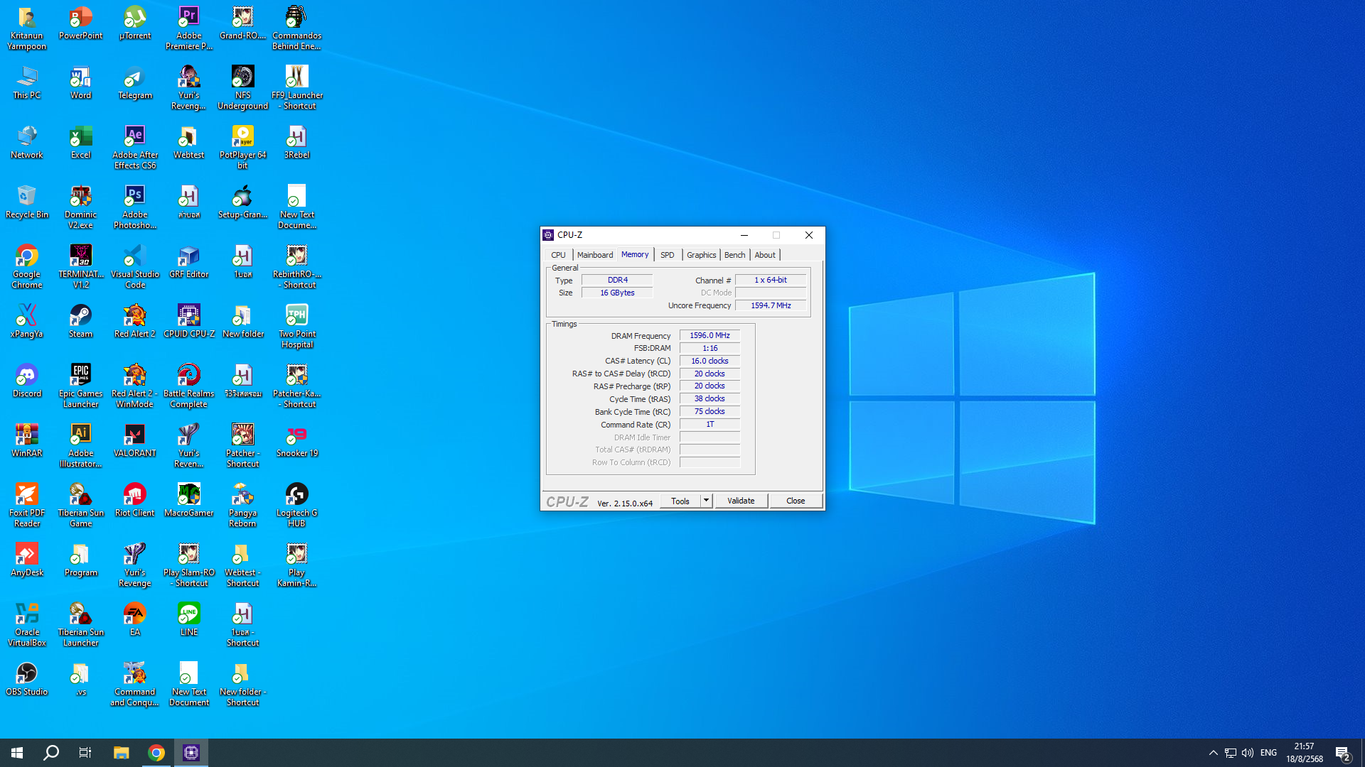Open Task View from the taskbar
This screenshot has height=767, width=1365.
[x=85, y=753]
